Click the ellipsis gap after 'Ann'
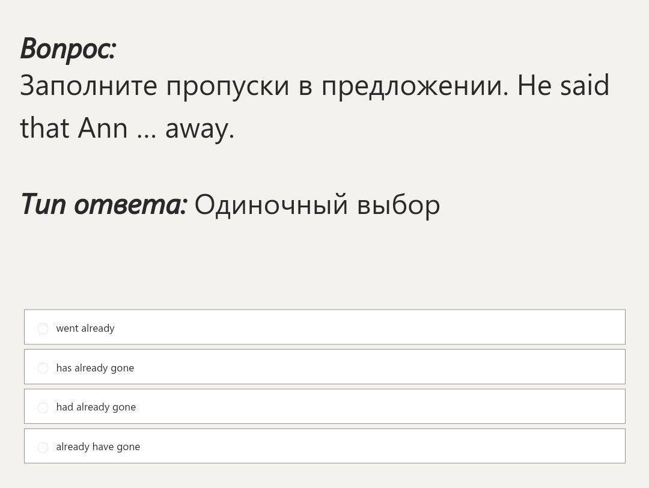The height and width of the screenshot is (488, 649). pos(146,130)
